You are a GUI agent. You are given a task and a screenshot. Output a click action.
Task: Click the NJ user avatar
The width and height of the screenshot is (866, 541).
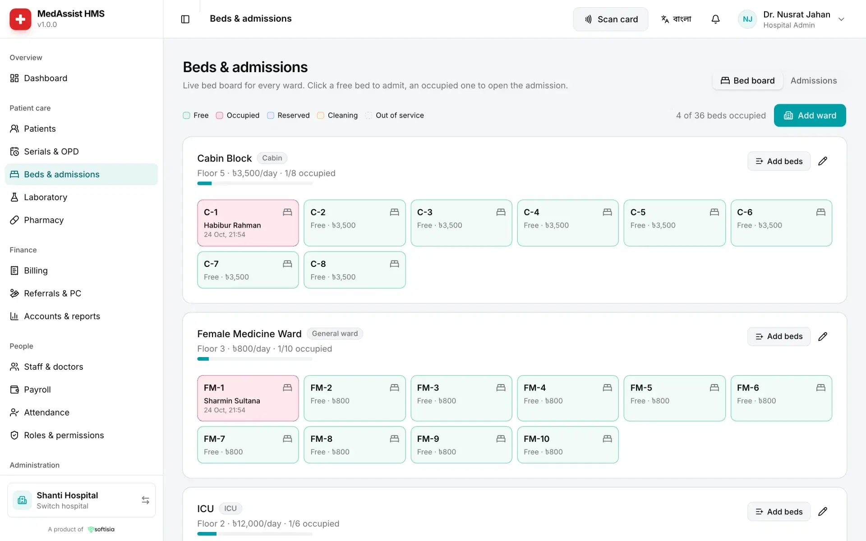pyautogui.click(x=747, y=19)
